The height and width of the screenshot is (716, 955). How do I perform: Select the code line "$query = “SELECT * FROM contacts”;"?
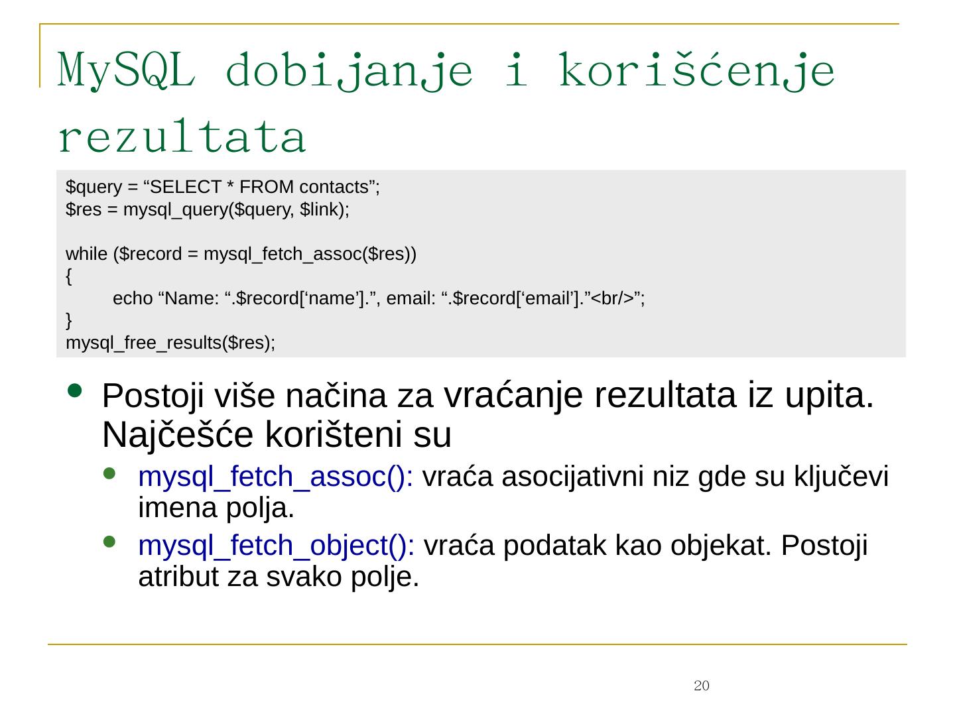pos(223,188)
